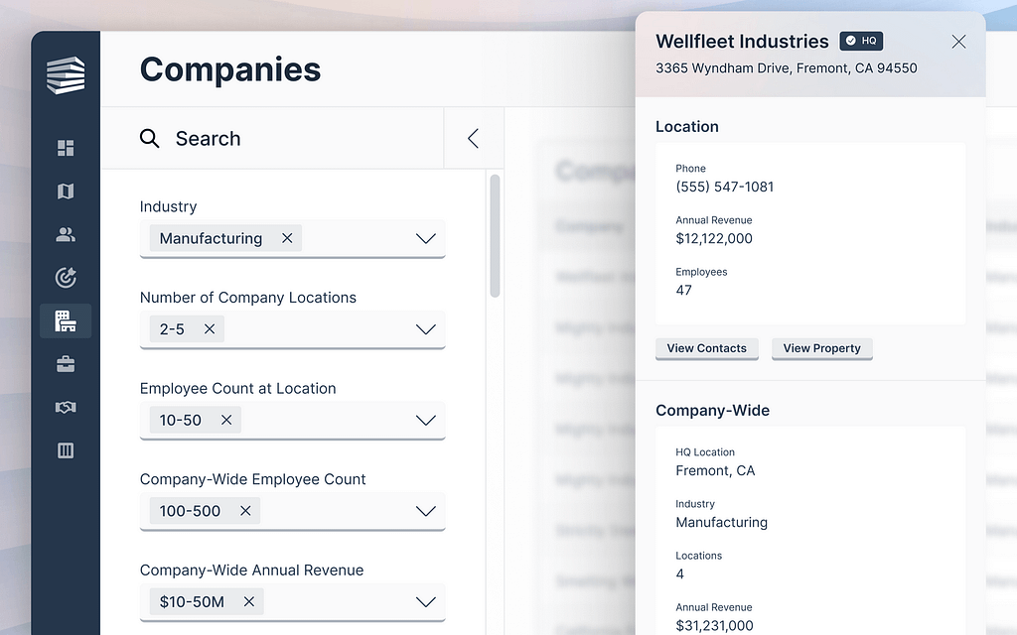Image resolution: width=1017 pixels, height=635 pixels.
Task: Select the companies building icon in sidebar
Action: pos(66,320)
